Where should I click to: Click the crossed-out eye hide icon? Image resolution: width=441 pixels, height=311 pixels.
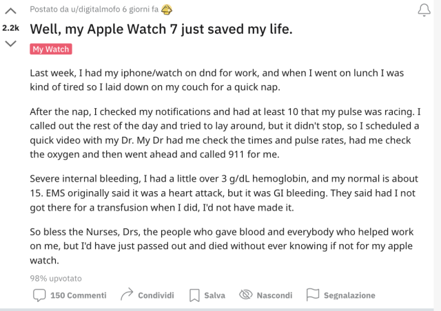[246, 294]
